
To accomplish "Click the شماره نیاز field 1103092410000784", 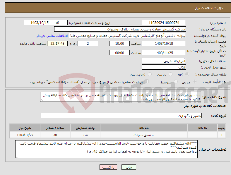I will pos(164,23).
